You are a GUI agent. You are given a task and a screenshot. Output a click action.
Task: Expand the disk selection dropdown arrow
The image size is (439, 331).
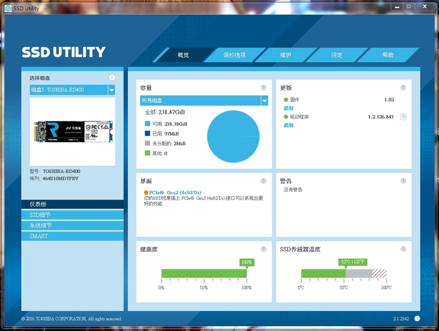click(112, 90)
